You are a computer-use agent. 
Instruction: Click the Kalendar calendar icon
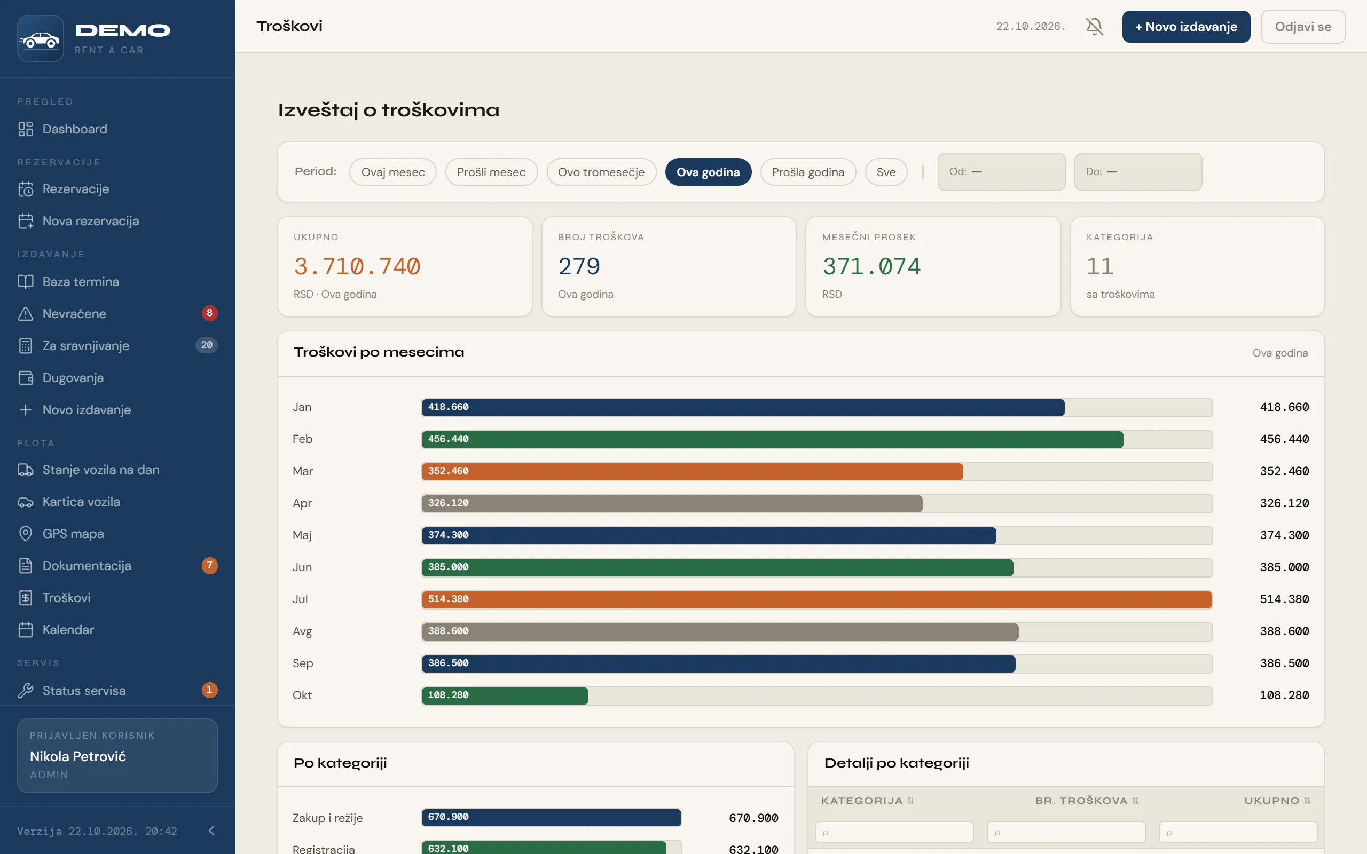click(x=26, y=630)
